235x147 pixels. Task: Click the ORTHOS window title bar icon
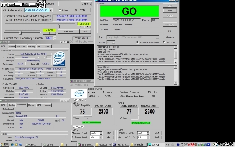97,1
